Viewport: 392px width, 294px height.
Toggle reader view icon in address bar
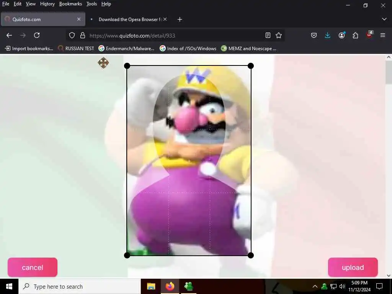coord(268,36)
